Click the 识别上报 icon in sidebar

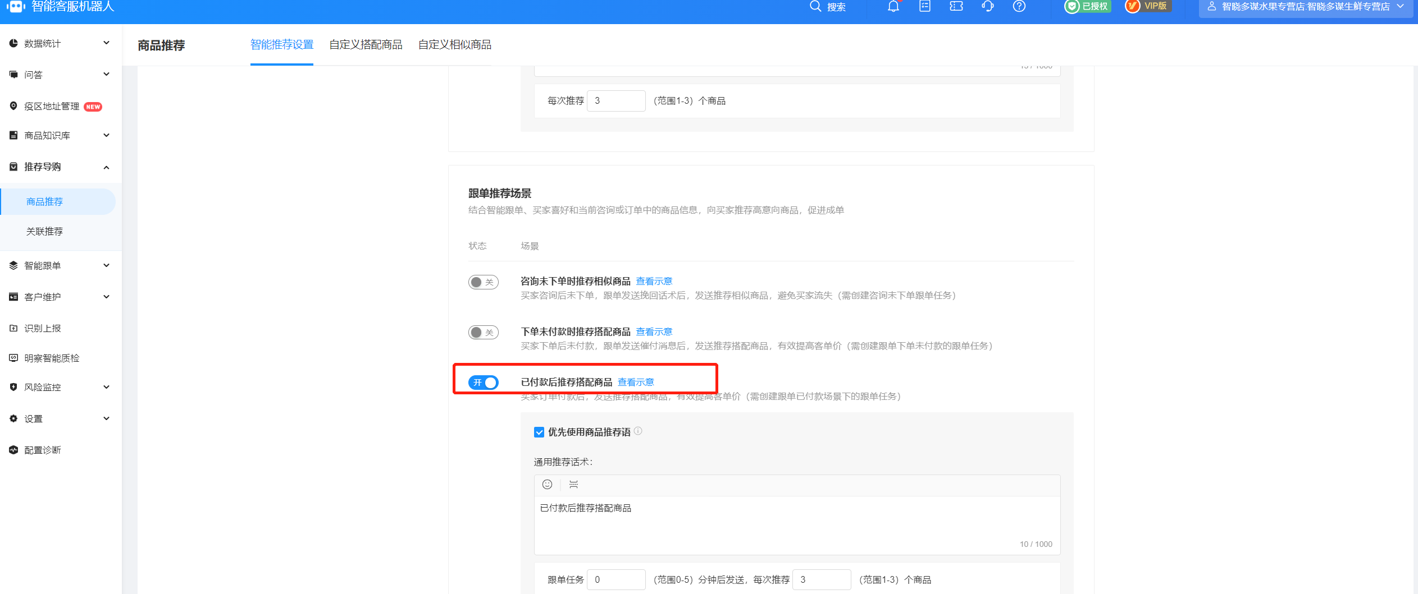click(x=13, y=328)
